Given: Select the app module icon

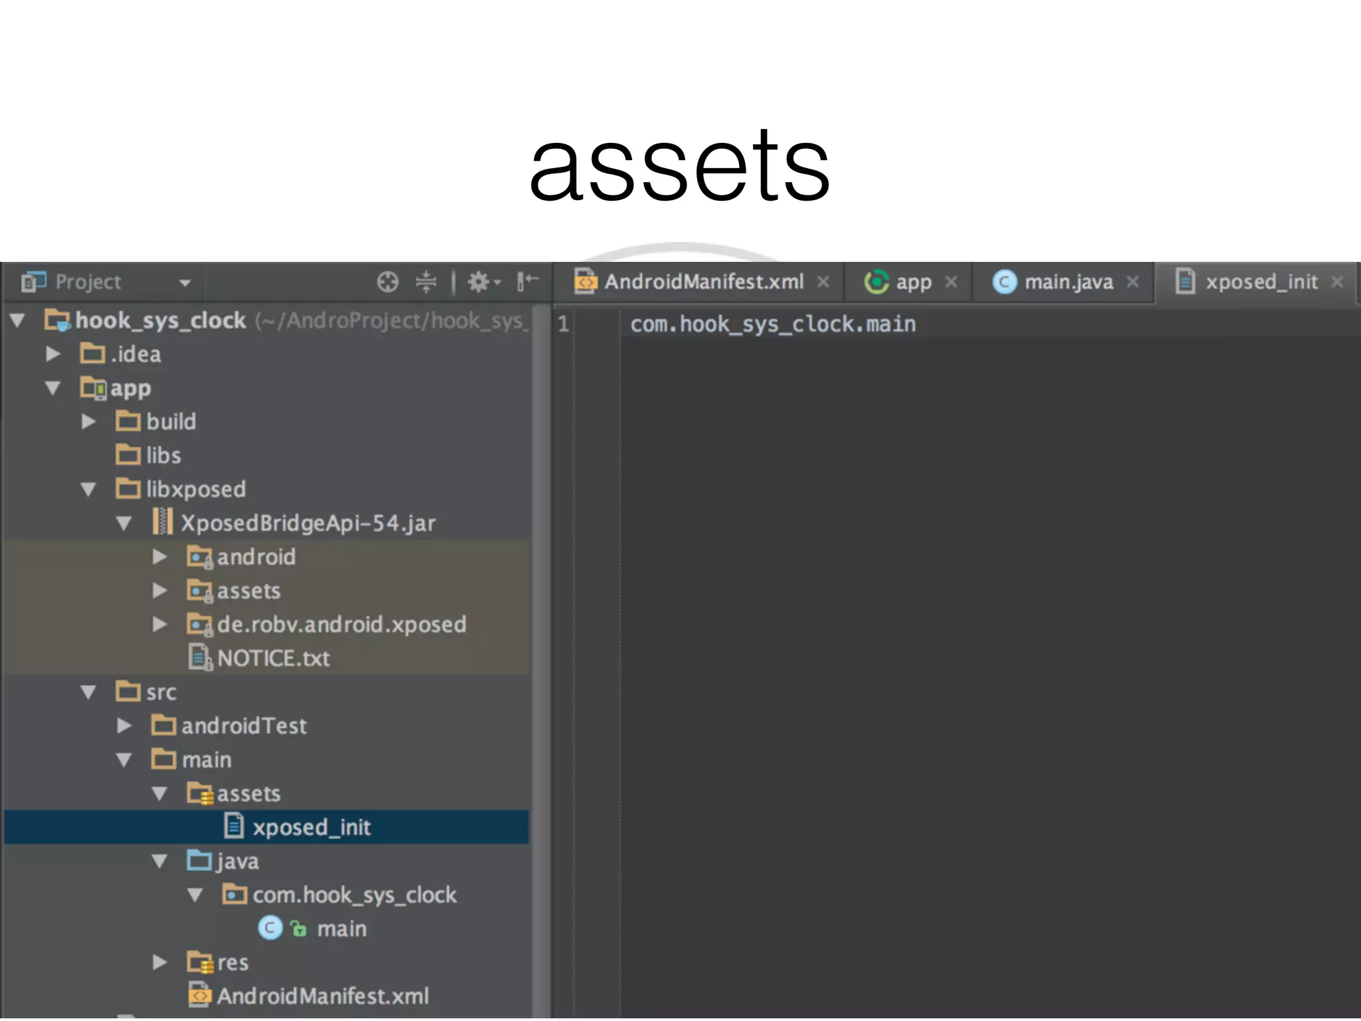Looking at the screenshot, I should (92, 388).
